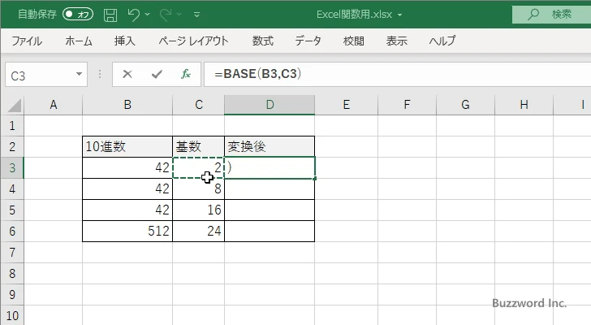This screenshot has height=325, width=591.
Task: Select column F header
Action: point(407,105)
